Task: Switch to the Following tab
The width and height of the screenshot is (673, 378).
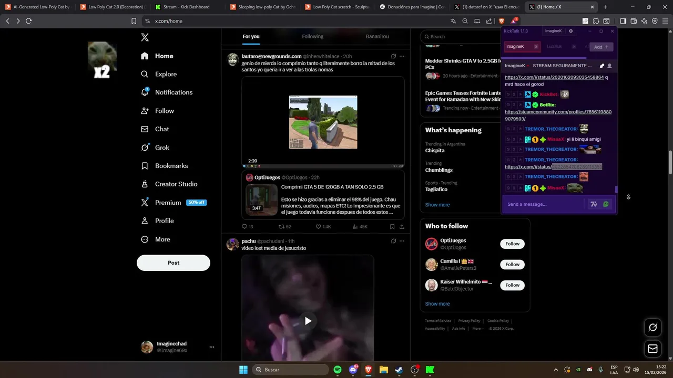Action: tap(312, 37)
